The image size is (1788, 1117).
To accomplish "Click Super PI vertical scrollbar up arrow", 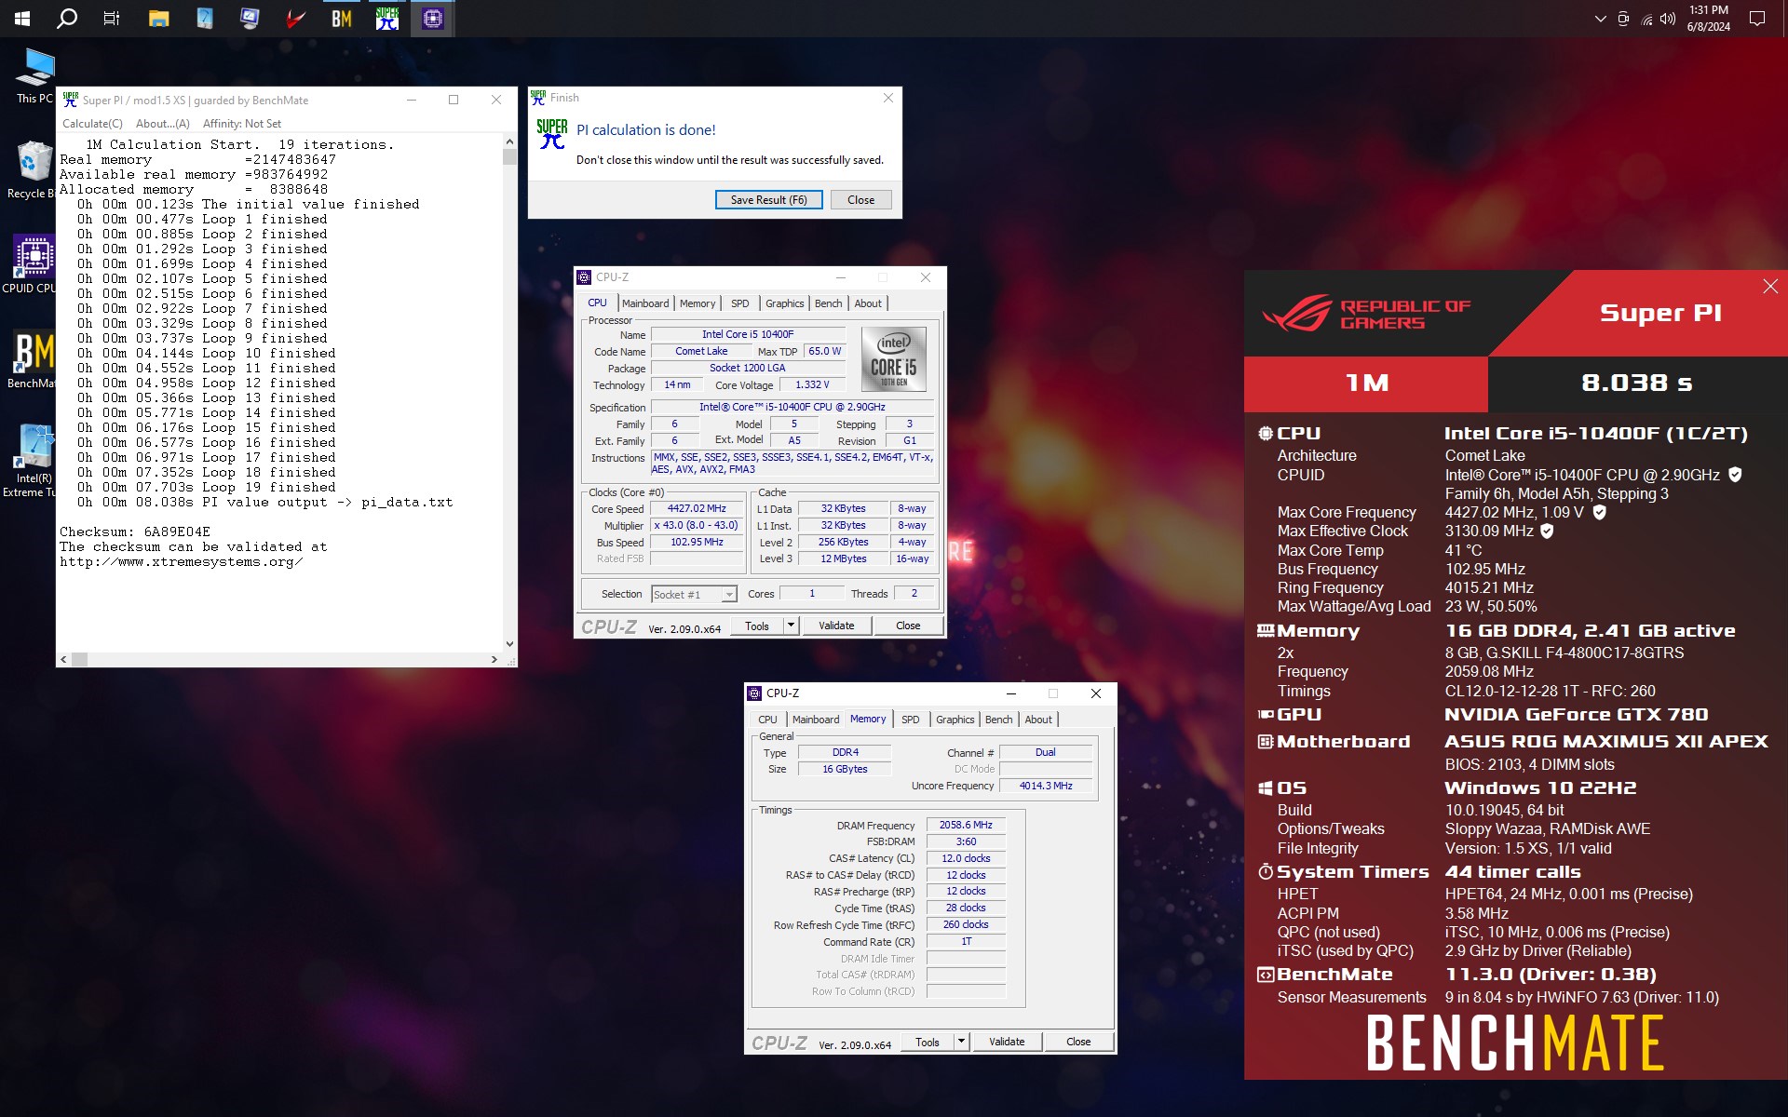I will 509,141.
